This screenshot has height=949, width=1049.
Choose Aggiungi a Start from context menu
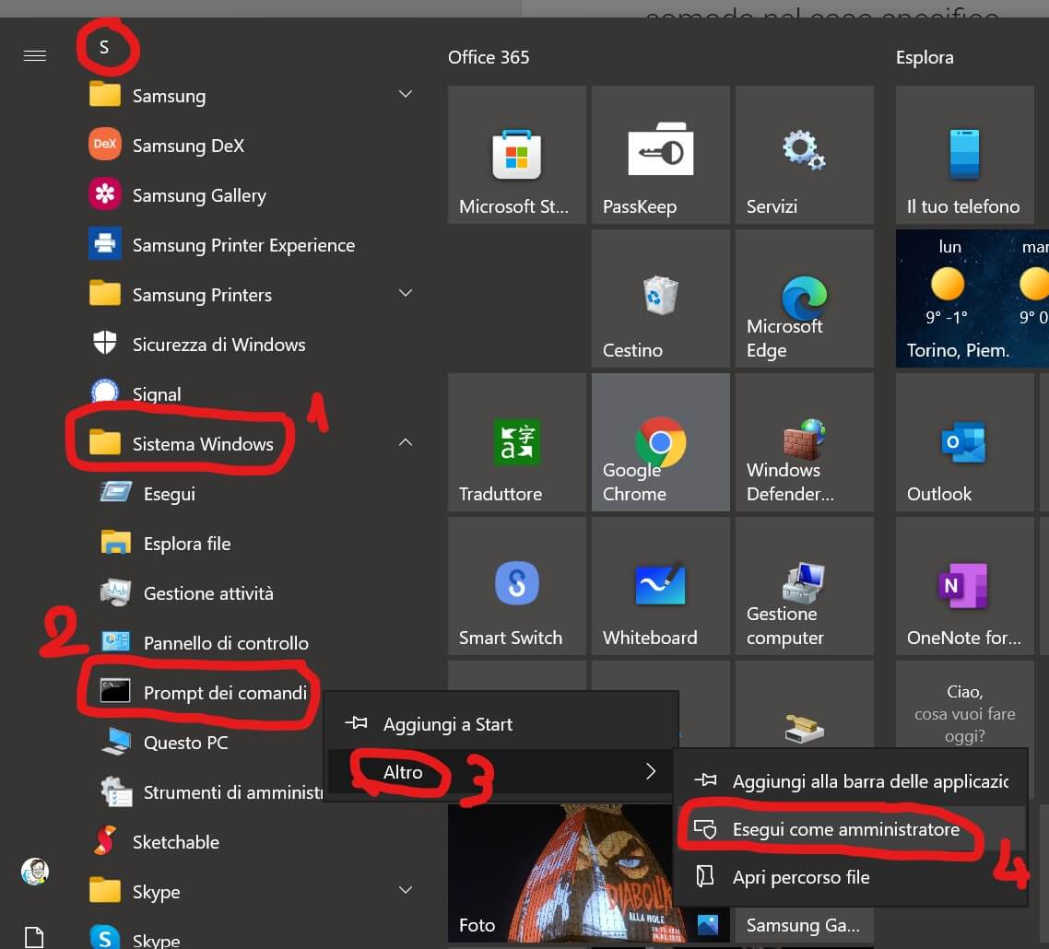[x=447, y=724]
